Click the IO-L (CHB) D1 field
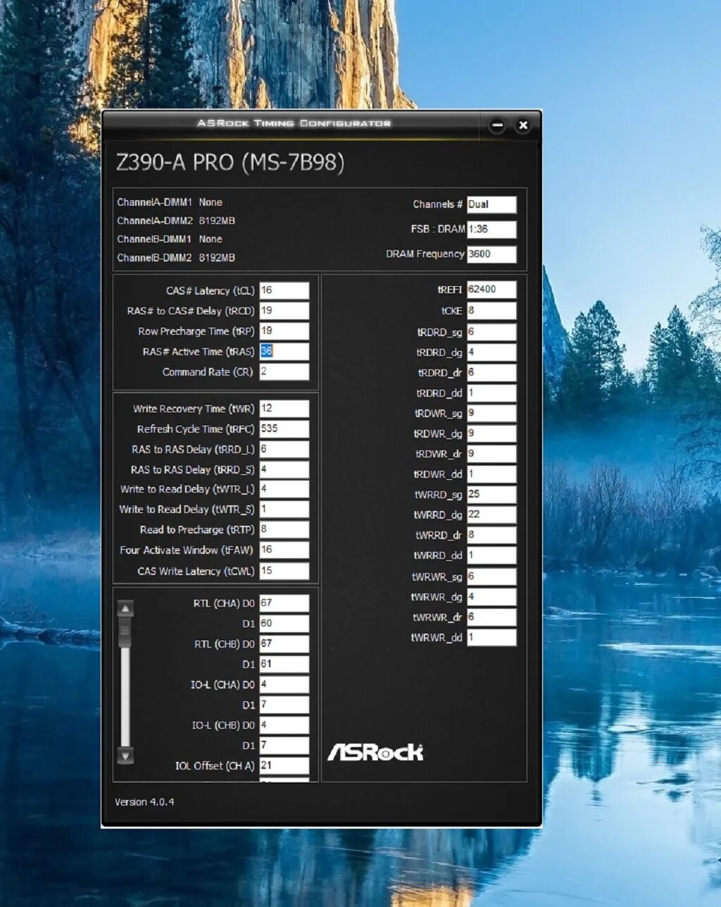The image size is (721, 907). [284, 745]
